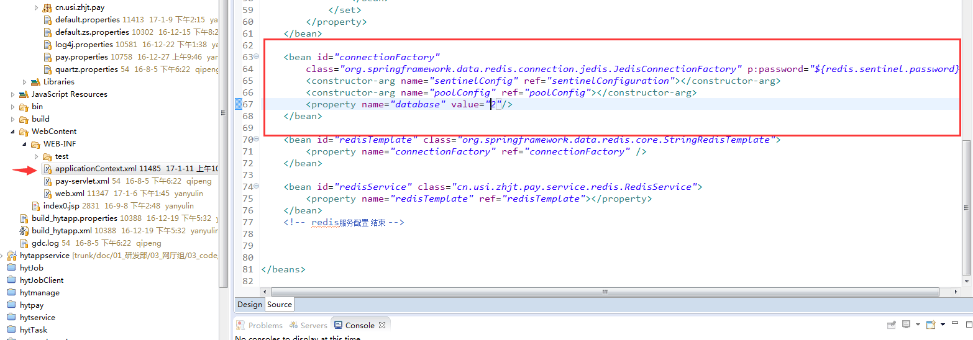Switch to the Design editor tab
Viewport: 973px width, 340px height.
pos(250,305)
